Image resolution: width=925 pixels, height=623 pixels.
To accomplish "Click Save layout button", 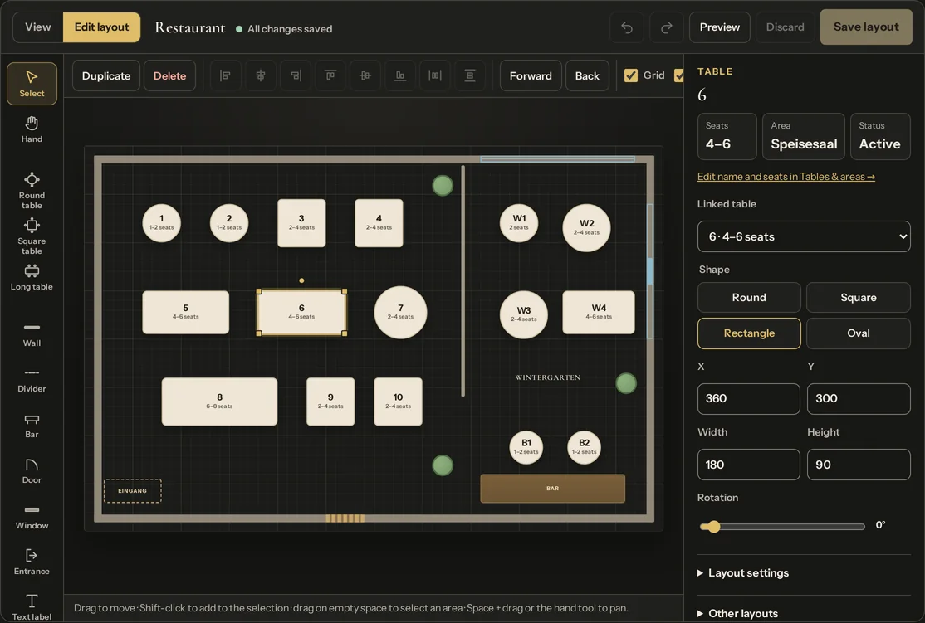I will pos(866,27).
